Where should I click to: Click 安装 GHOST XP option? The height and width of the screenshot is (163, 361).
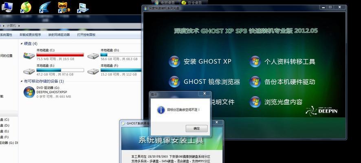200,62
